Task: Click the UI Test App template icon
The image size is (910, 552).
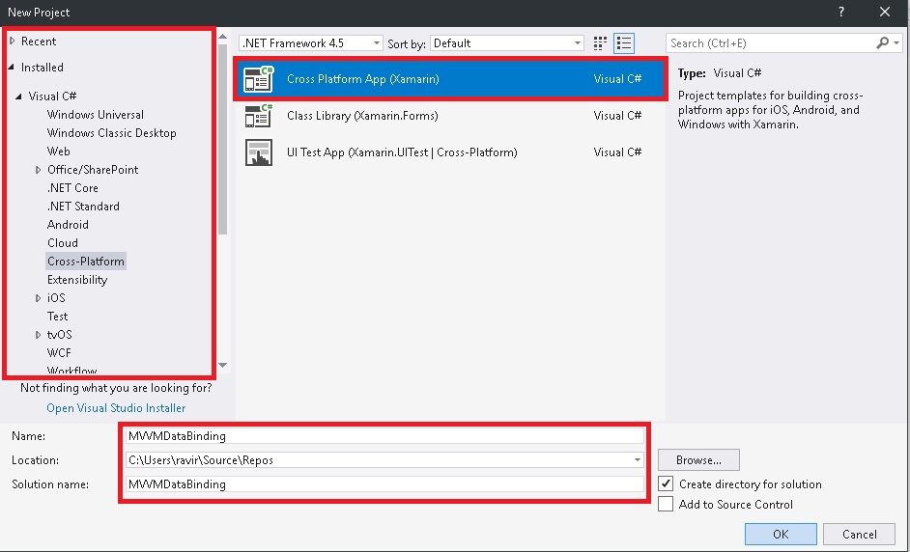Action: coord(259,152)
